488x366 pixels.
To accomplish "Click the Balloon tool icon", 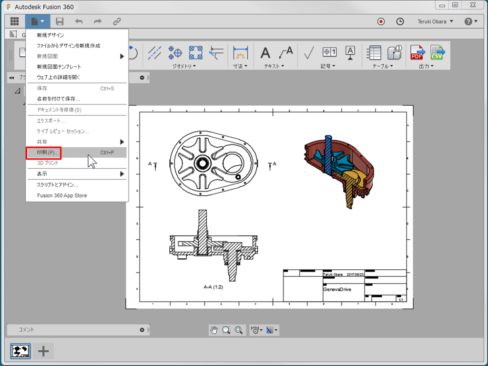I will pyautogui.click(x=395, y=52).
